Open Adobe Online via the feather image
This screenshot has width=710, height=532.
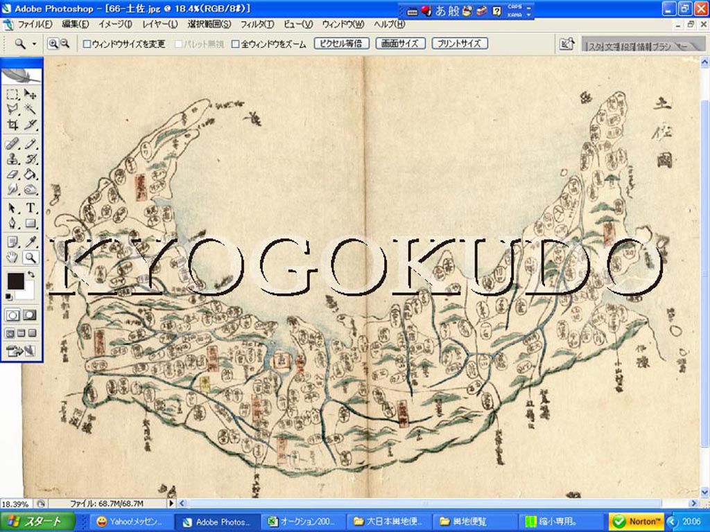(21, 76)
